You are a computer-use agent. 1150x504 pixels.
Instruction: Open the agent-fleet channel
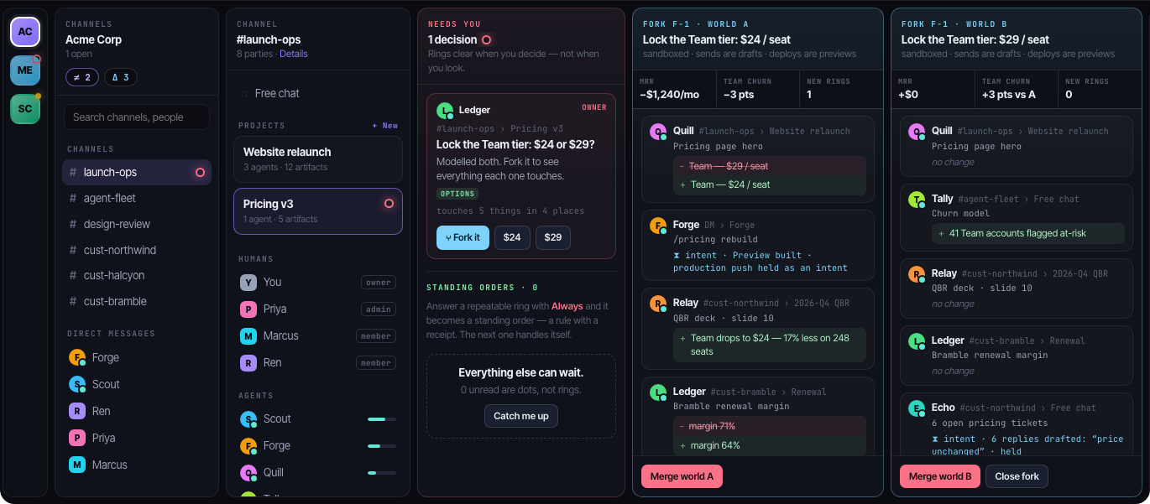[137, 198]
